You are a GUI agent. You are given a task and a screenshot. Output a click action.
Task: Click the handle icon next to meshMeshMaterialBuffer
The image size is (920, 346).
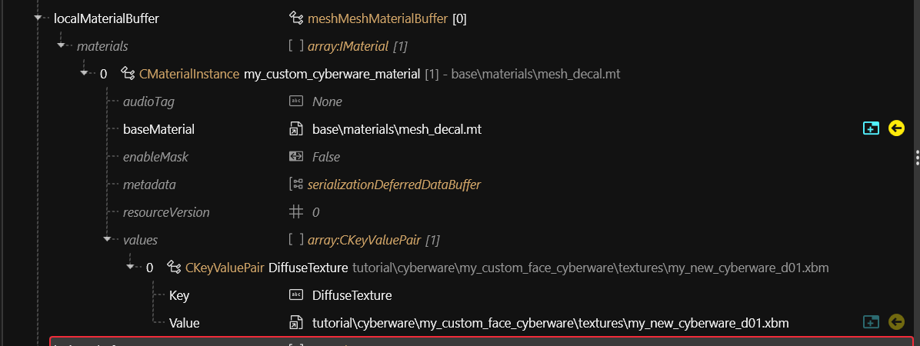click(296, 18)
